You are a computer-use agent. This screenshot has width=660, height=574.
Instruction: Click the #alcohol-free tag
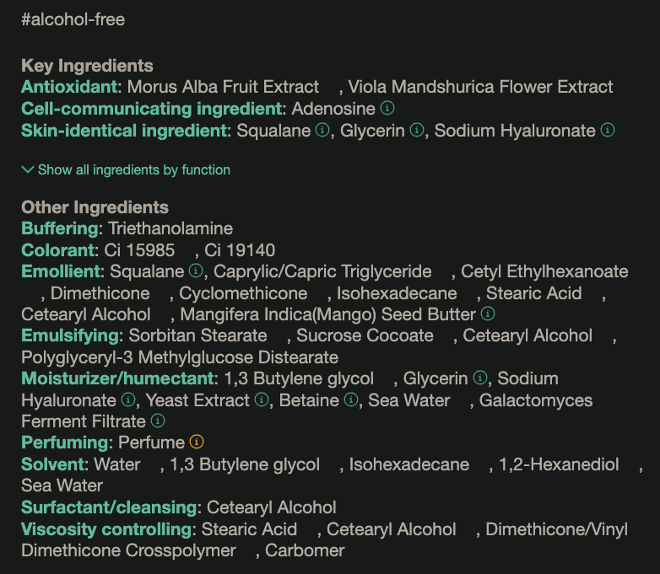[73, 19]
